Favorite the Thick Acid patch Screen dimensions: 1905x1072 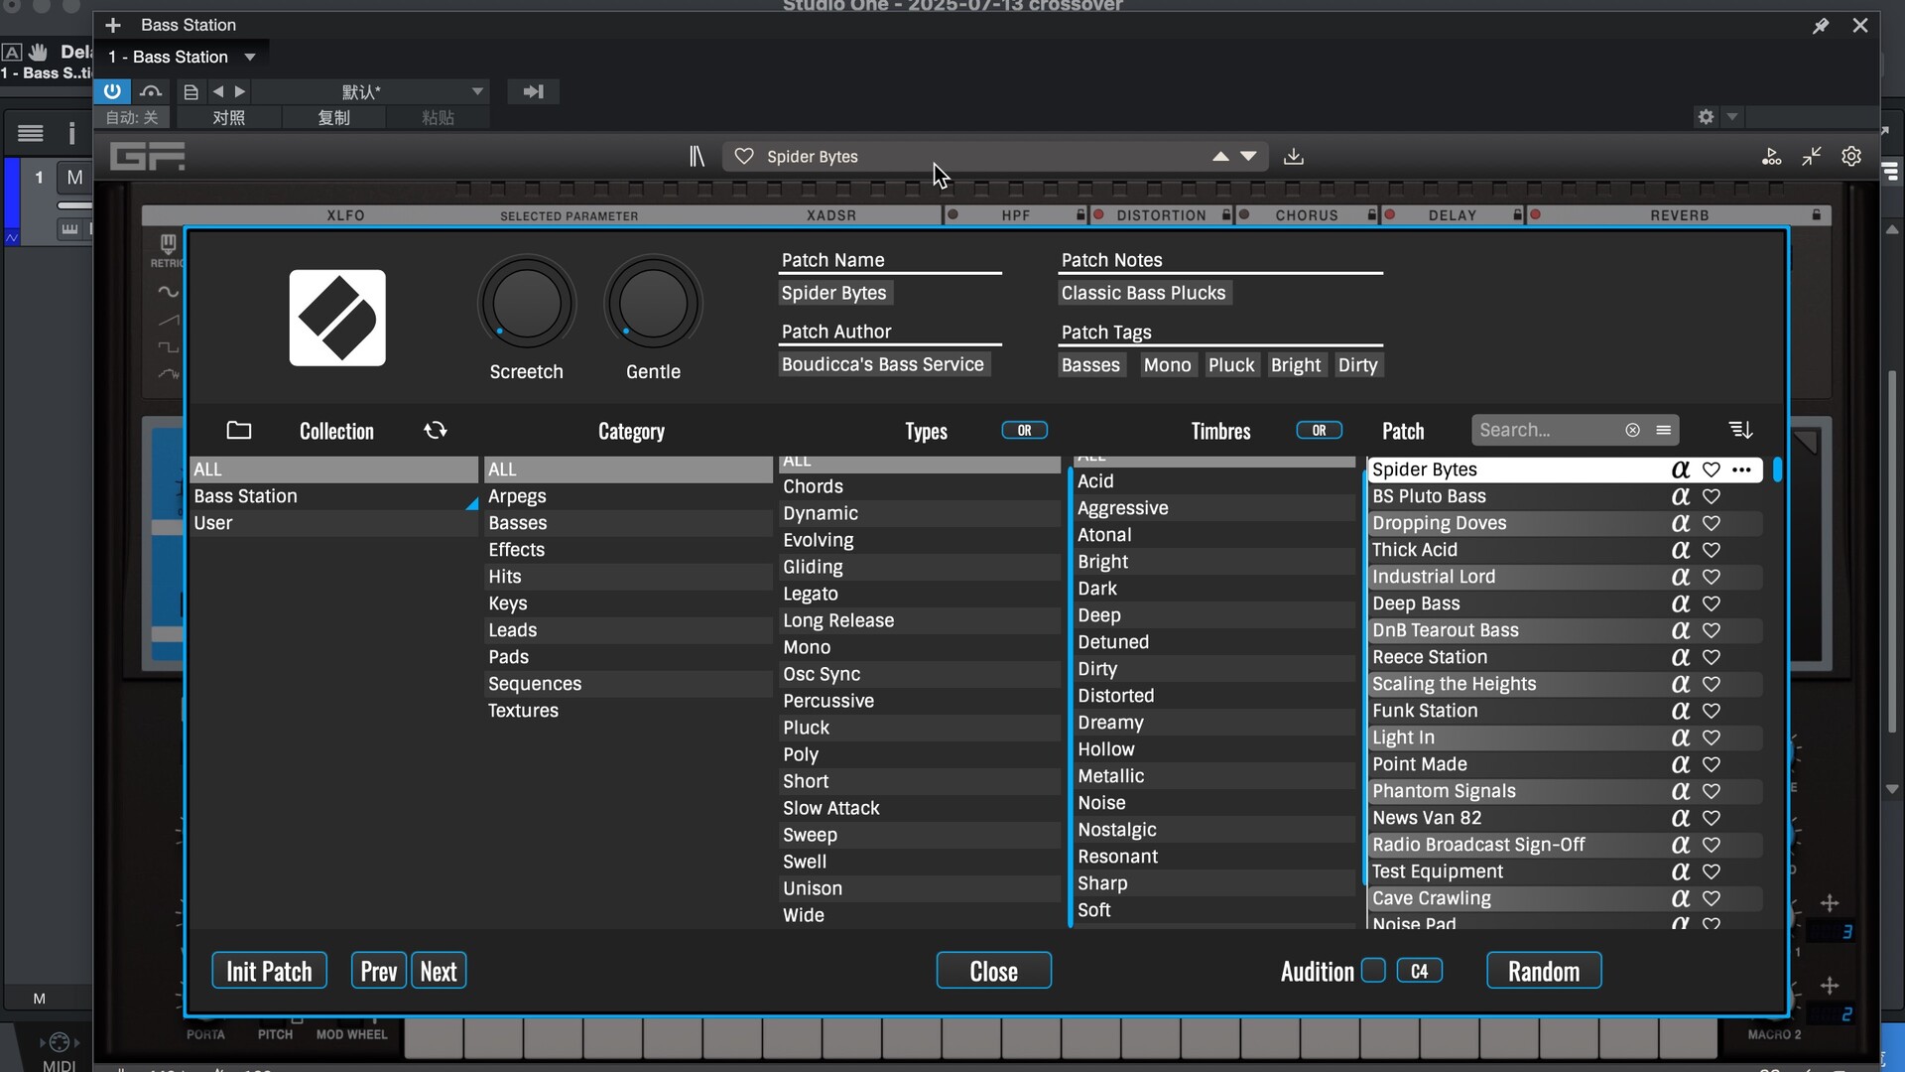(x=1712, y=550)
